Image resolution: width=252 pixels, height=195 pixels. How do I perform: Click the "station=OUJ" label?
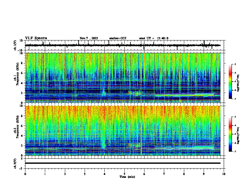(x=118, y=38)
